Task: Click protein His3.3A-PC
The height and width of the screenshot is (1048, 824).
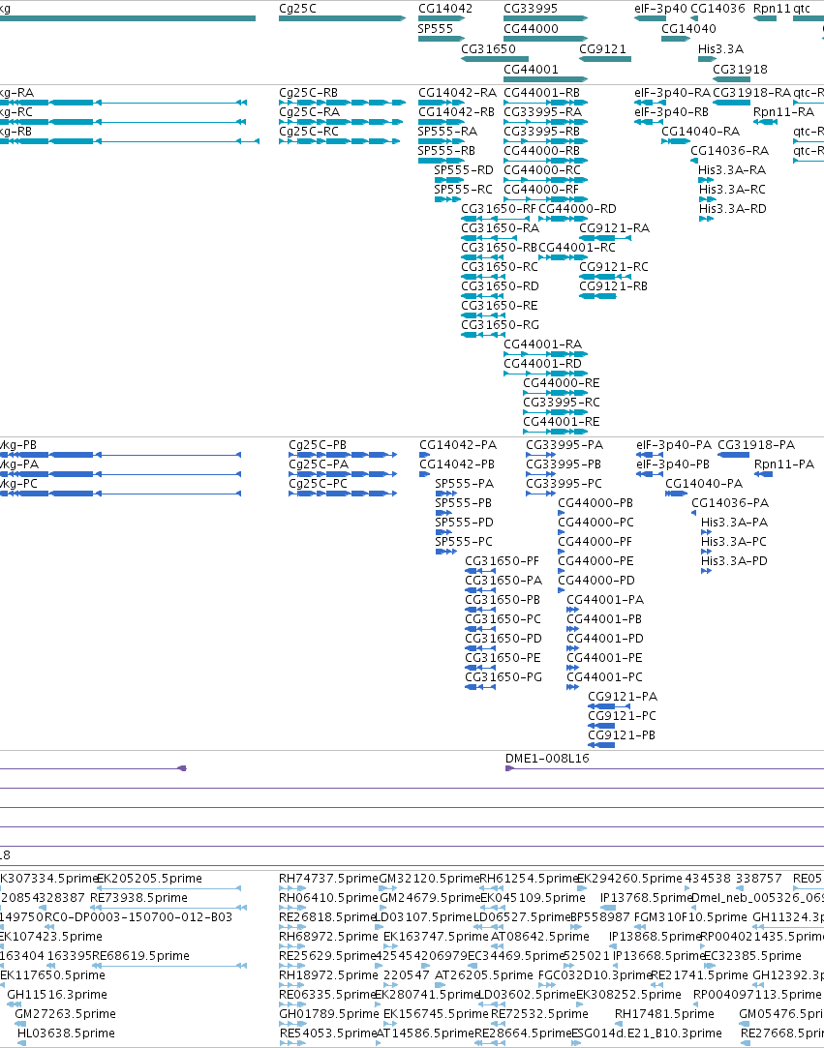Action: 706,553
